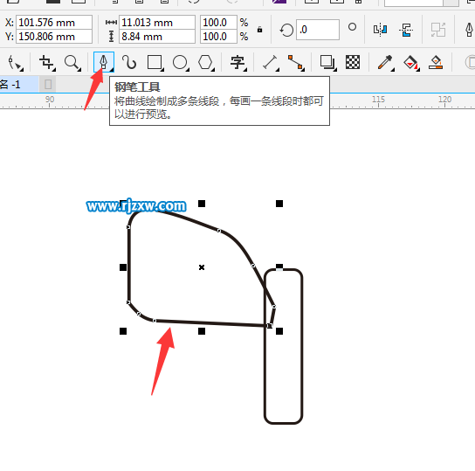Select the Crop tool
The width and height of the screenshot is (475, 471).
coord(47,63)
